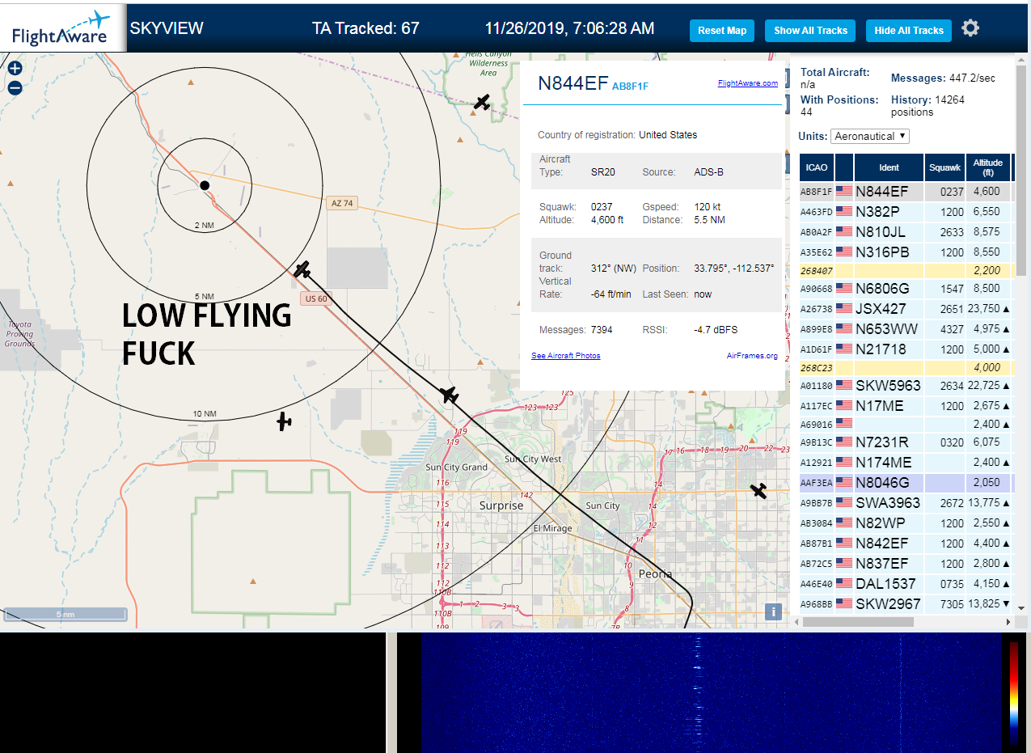This screenshot has width=1031, height=753.
Task: Open the AirFrames.org link
Action: coord(752,356)
